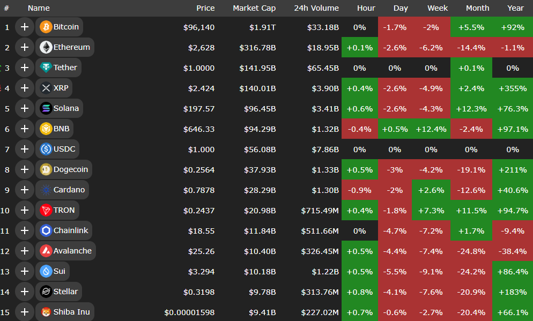The image size is (533, 321).
Task: Sort by the 24h Volume column
Action: pos(316,8)
